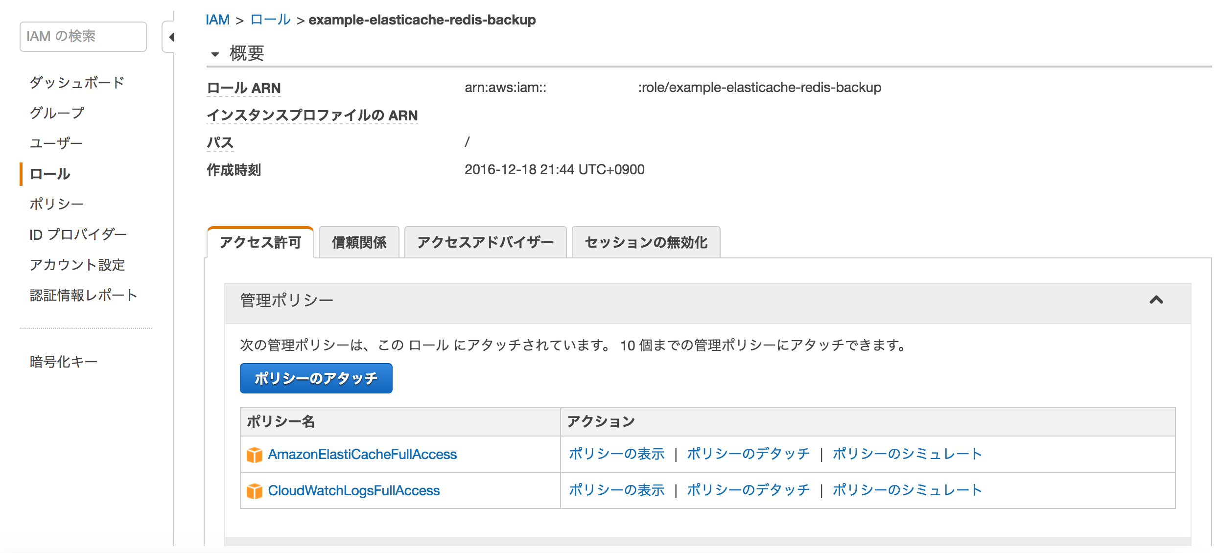Open グループ in the sidebar

click(57, 113)
